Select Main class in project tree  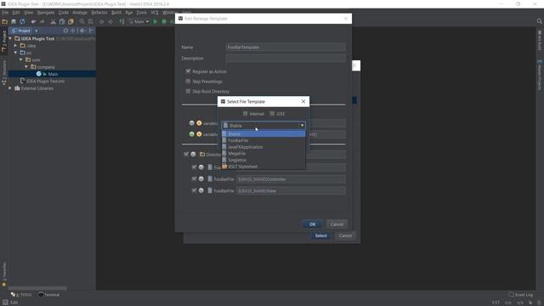pos(52,74)
